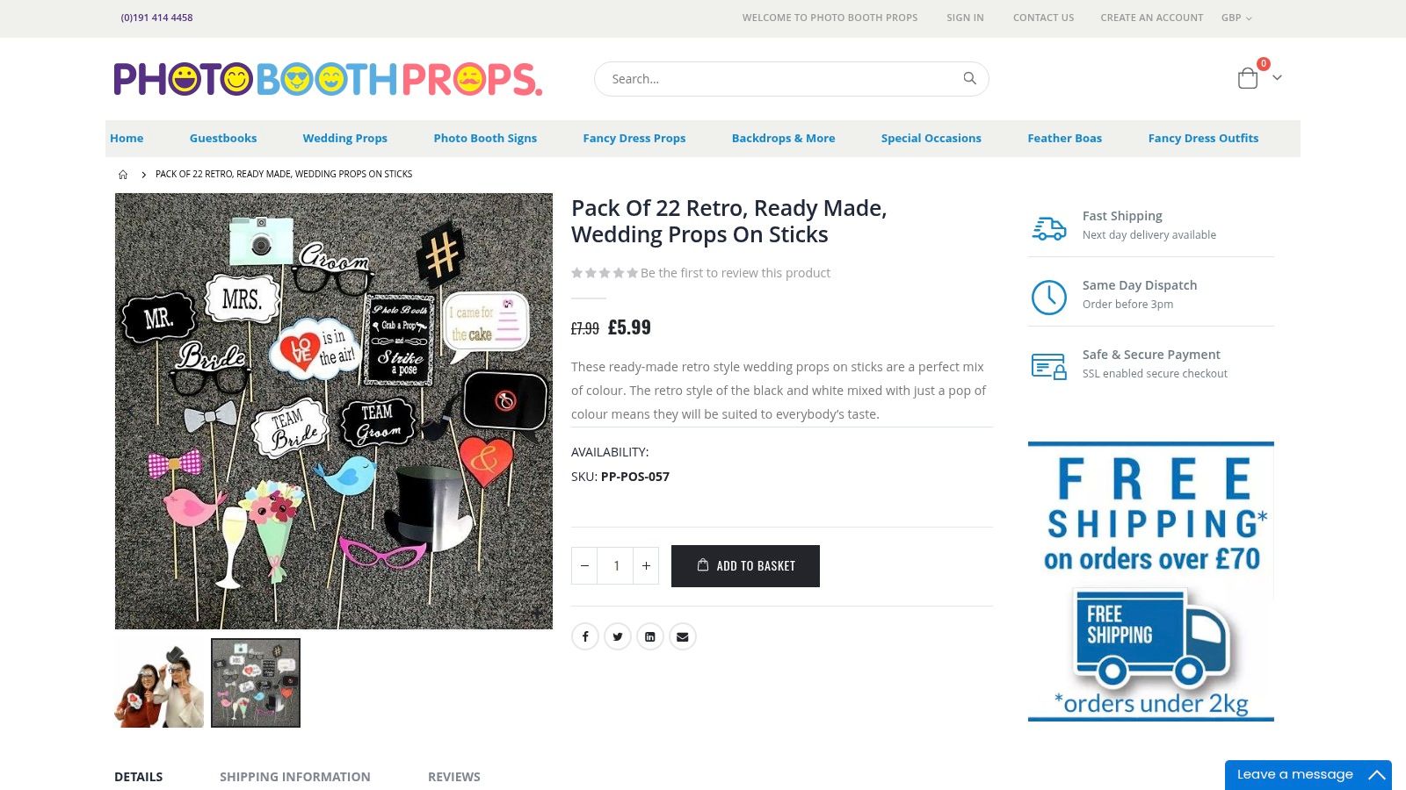Click the Add to Basket button
Image resolution: width=1406 pixels, height=790 pixels.
tap(745, 566)
